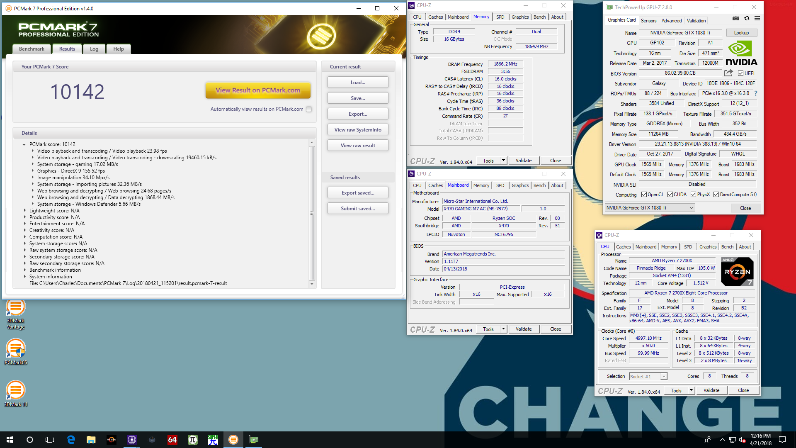
Task: Expand the Productivity score tree item
Action: 24,217
